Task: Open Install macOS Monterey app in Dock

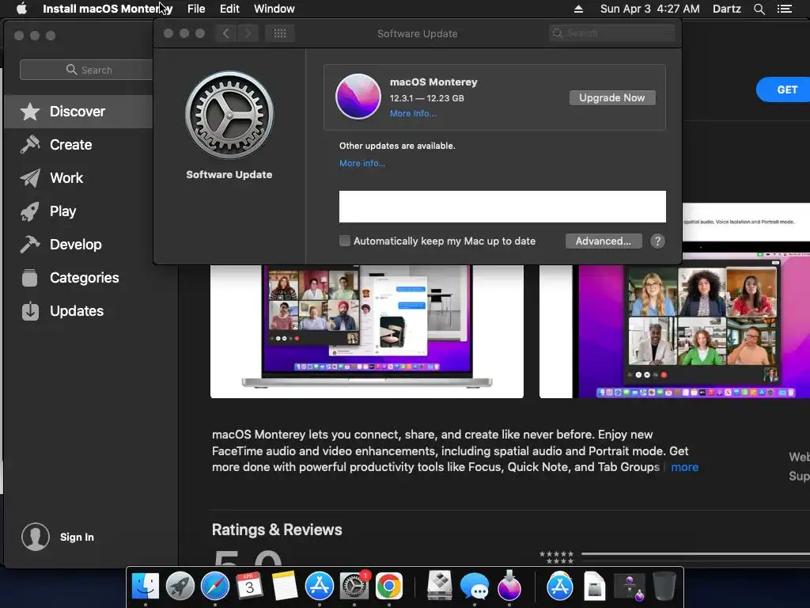Action: click(x=509, y=586)
